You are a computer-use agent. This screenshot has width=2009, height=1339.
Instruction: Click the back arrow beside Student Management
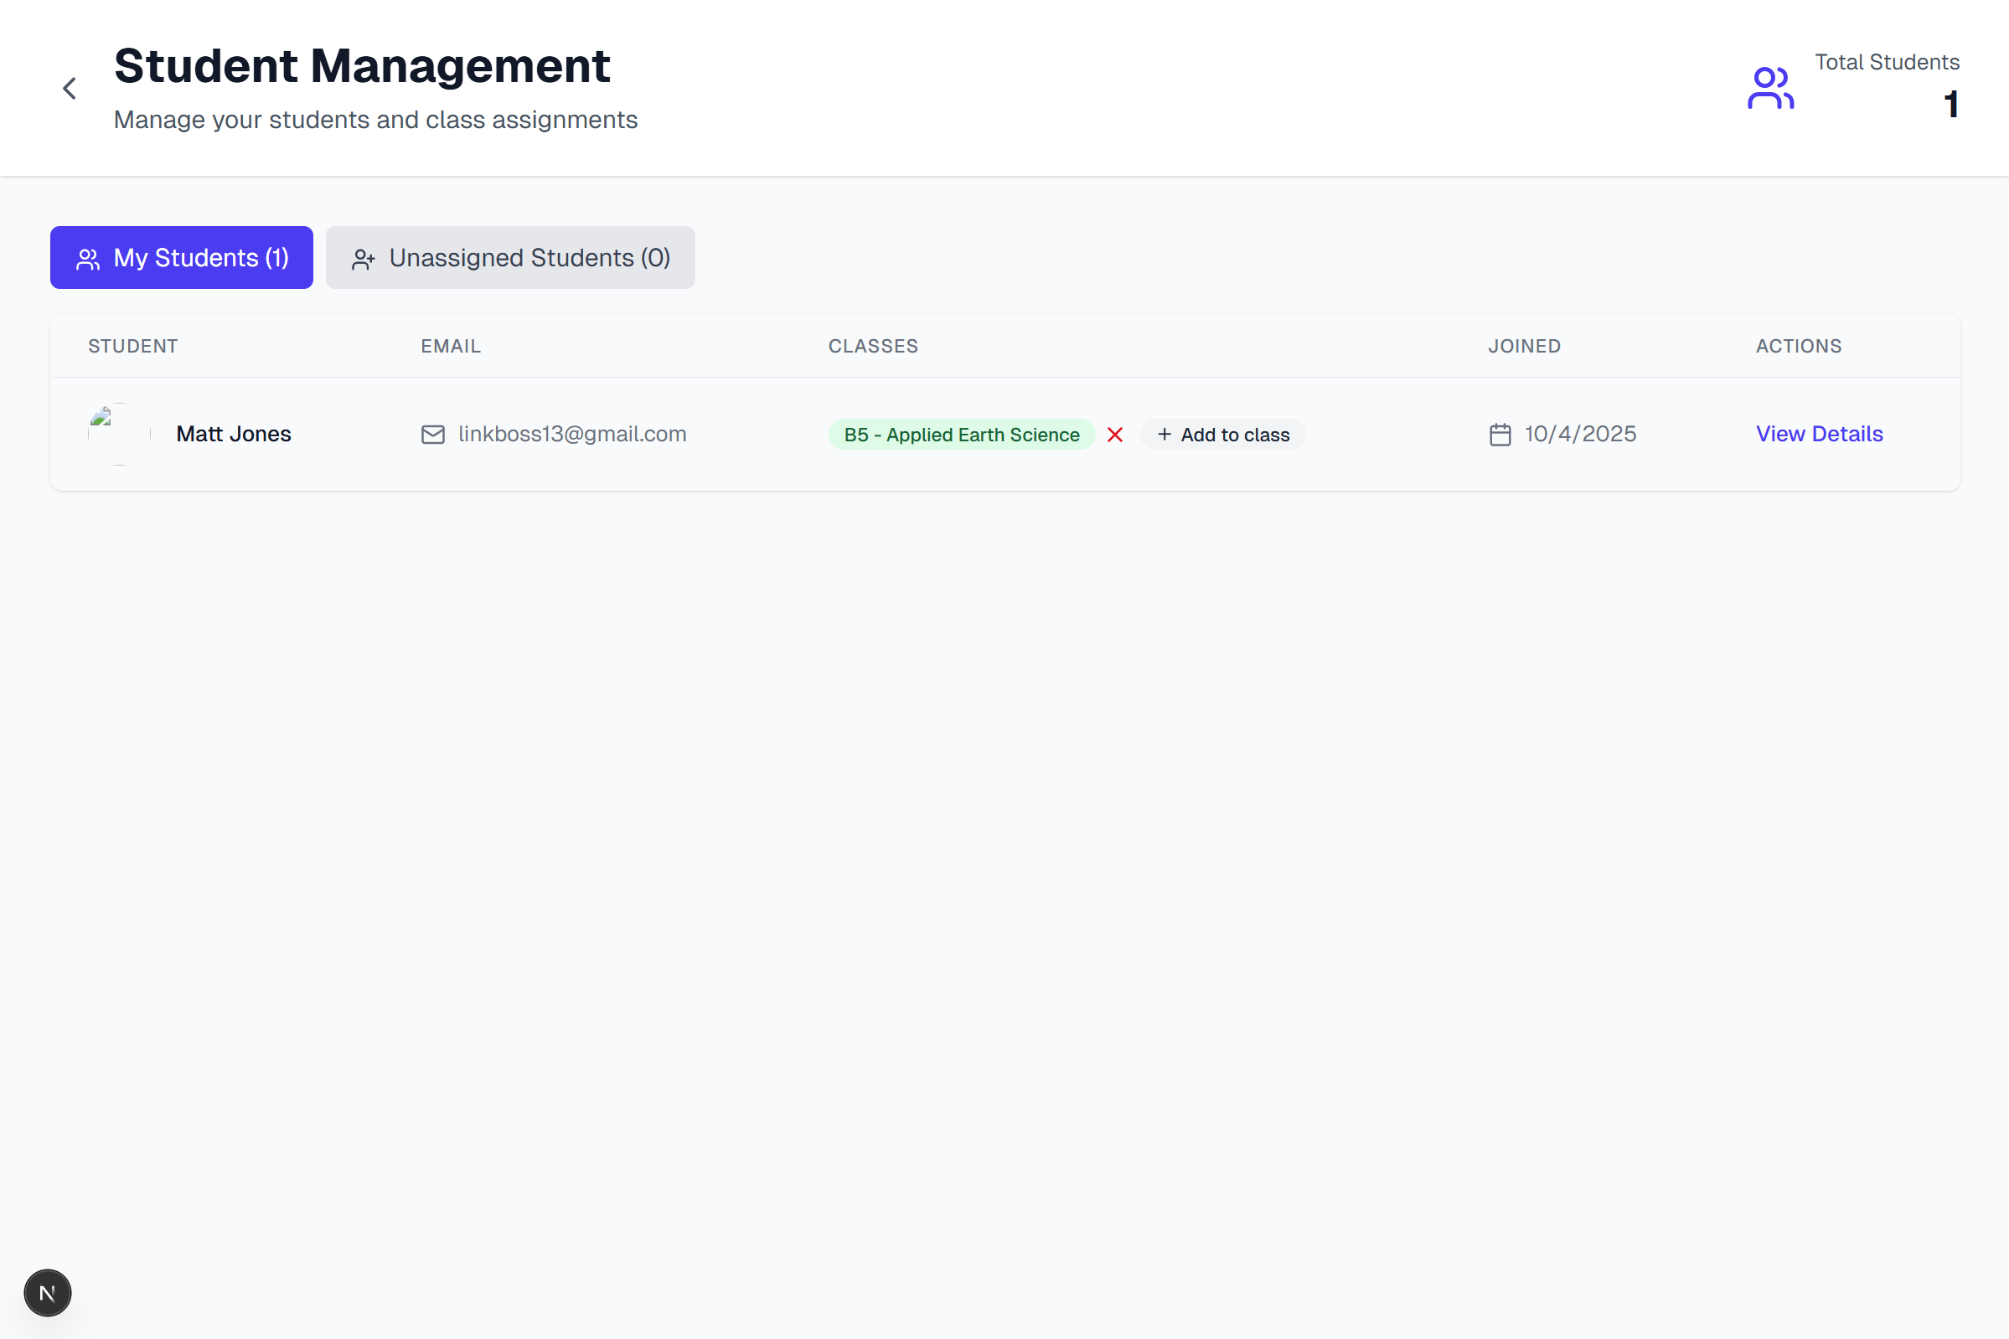(70, 88)
